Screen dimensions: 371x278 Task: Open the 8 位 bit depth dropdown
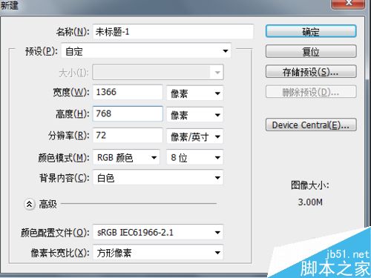point(195,157)
